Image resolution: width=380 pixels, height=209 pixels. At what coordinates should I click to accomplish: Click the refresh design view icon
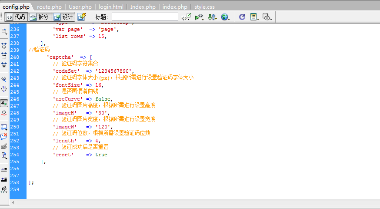tap(242, 17)
